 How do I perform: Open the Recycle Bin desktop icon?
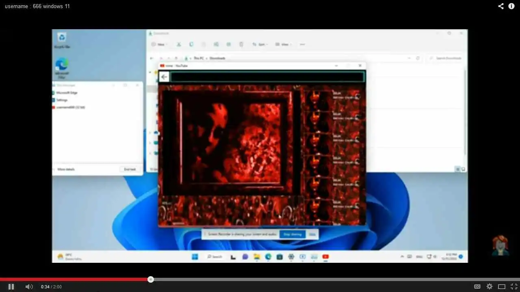(x=62, y=41)
